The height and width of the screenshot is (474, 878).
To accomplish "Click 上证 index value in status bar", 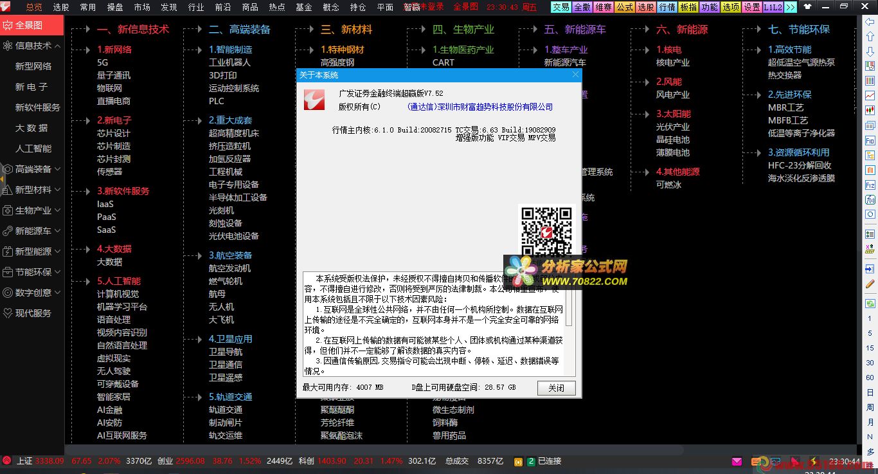I will [49, 461].
